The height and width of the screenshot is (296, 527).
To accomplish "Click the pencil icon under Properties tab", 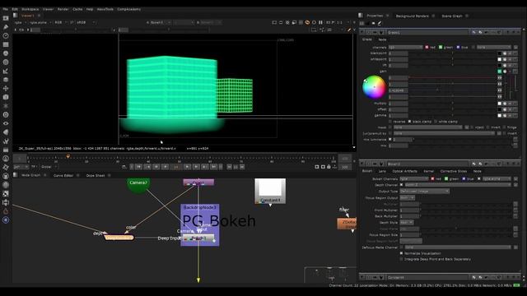I will tap(380, 23).
